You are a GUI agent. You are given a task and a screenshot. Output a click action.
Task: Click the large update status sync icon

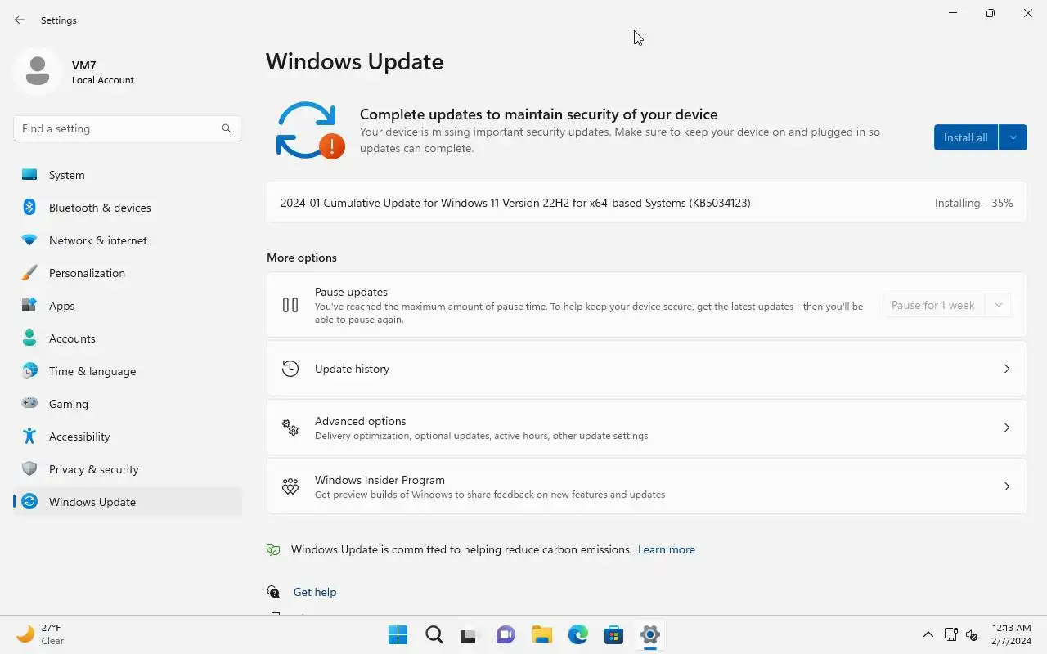point(309,131)
